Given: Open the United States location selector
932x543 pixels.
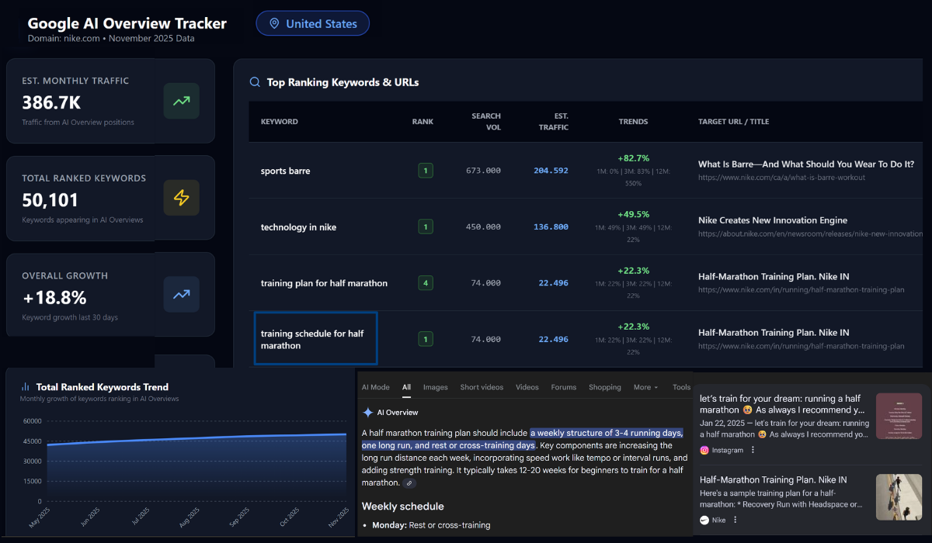Looking at the screenshot, I should 312,23.
